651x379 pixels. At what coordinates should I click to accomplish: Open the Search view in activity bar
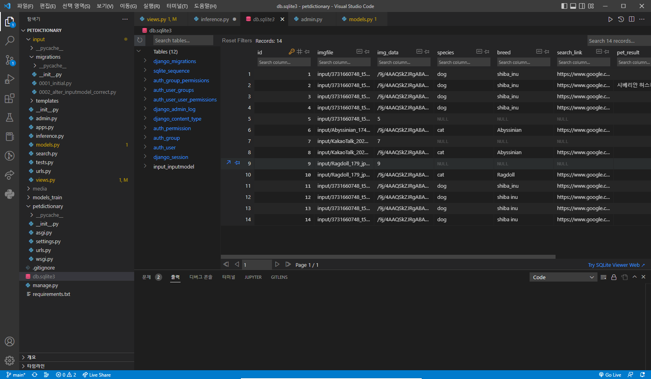tap(10, 40)
